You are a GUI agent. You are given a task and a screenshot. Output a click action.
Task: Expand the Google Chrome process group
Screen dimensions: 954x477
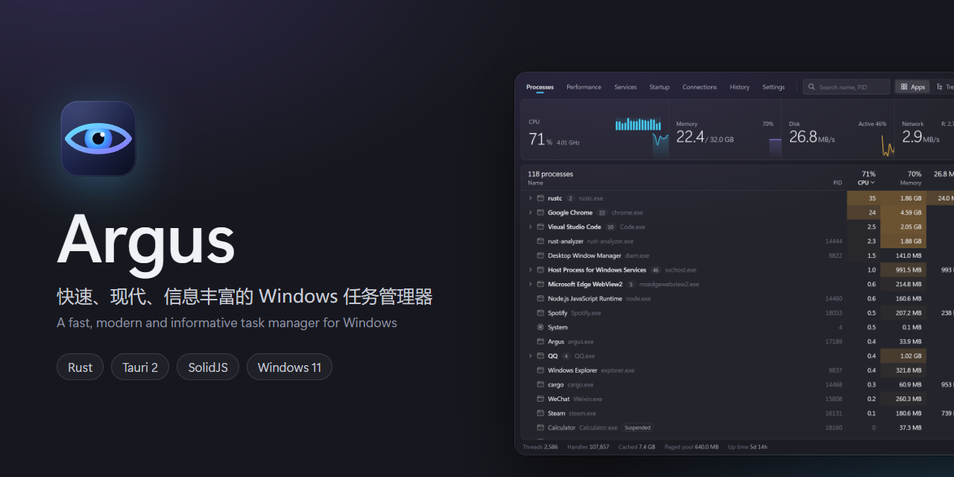pos(531,212)
